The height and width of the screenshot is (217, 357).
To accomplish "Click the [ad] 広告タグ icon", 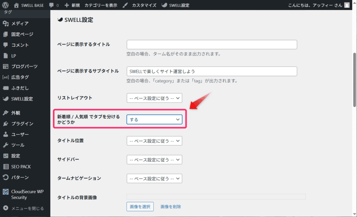I will point(6,77).
